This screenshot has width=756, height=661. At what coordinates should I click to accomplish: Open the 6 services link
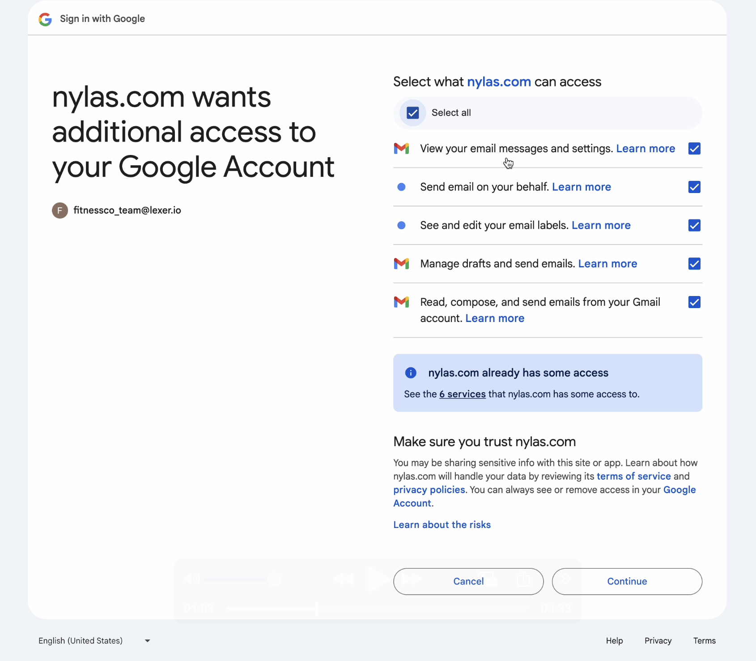[462, 394]
